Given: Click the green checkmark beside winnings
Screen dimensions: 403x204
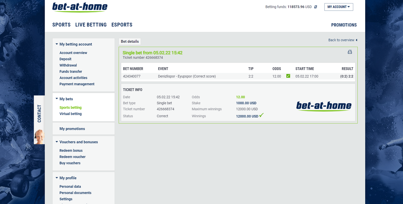Looking at the screenshot, I should pos(261,115).
